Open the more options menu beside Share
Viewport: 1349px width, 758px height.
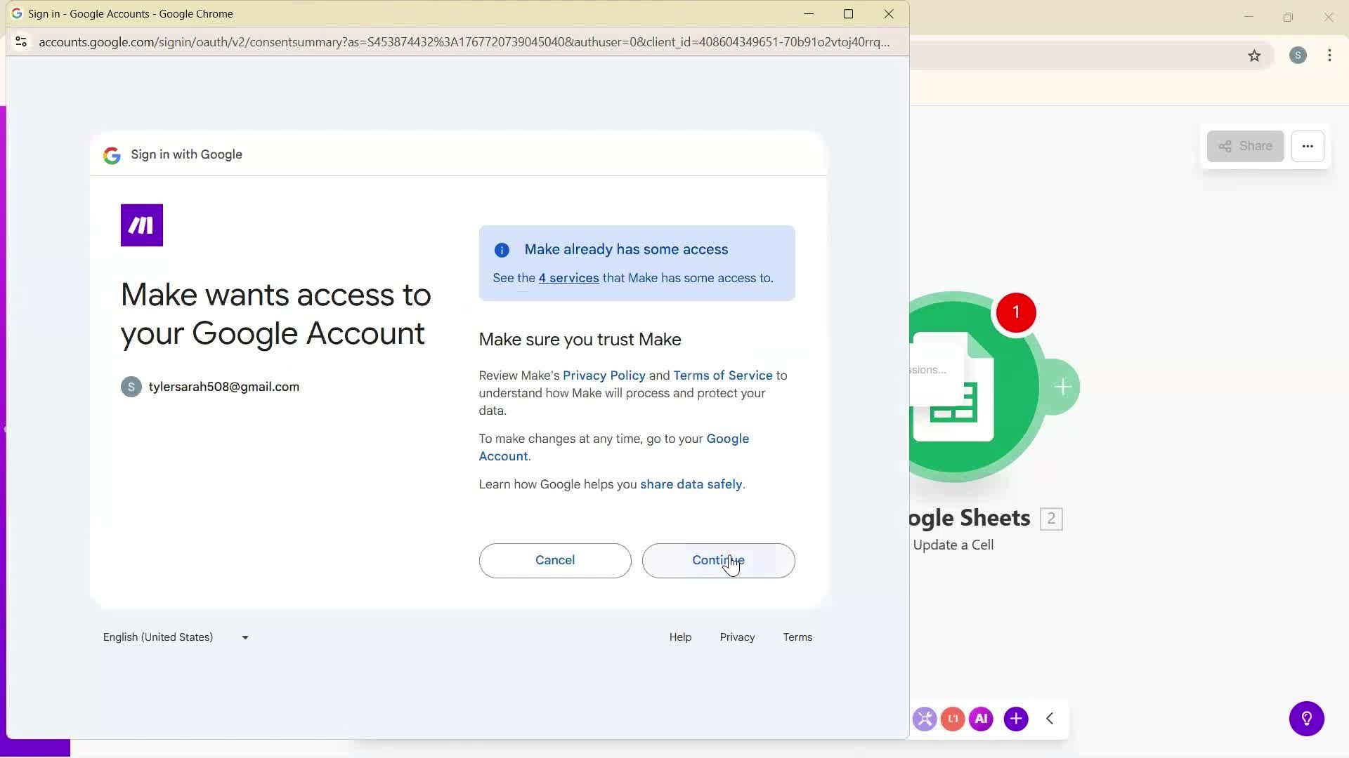click(1308, 146)
